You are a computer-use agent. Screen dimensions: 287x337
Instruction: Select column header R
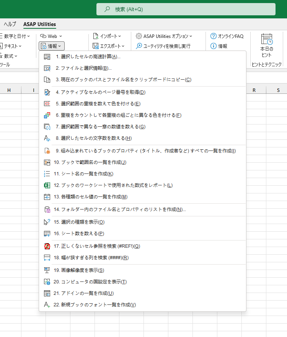(254, 90)
